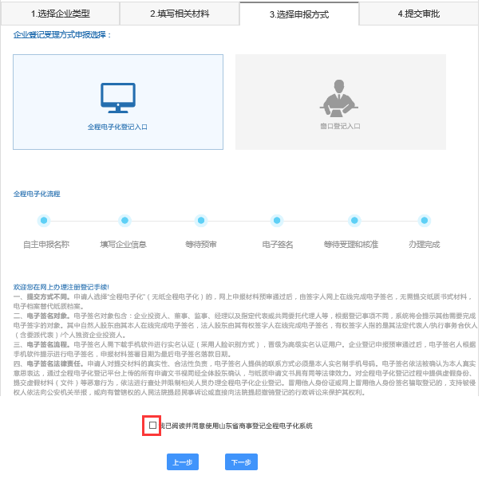
Task: Click 欢迎您在网上办理注册登记手续! text
Action: click(x=61, y=287)
